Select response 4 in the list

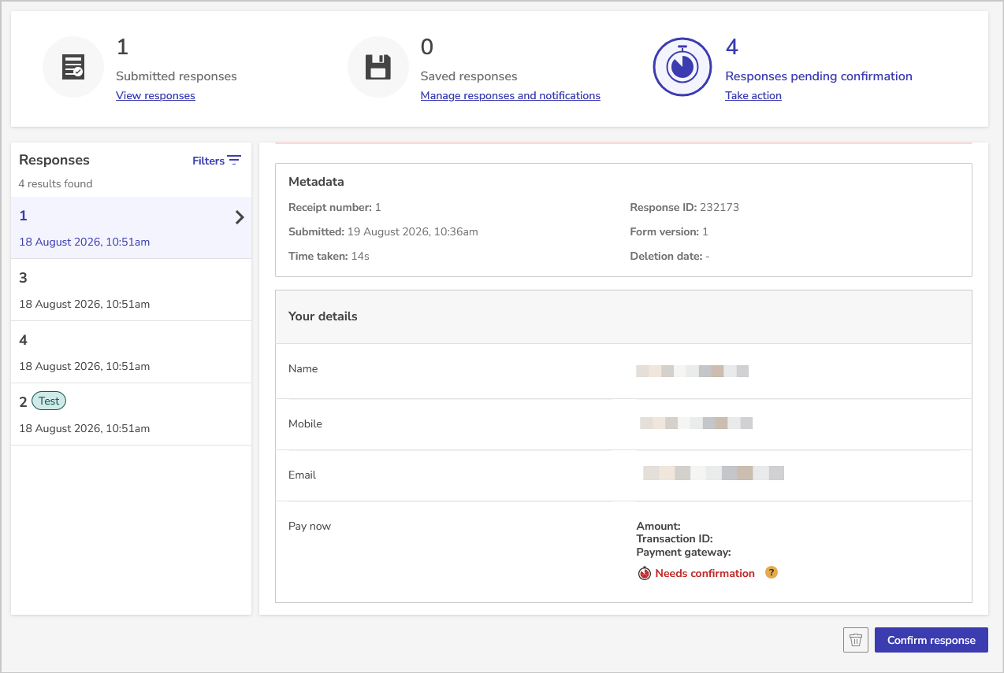pos(131,352)
